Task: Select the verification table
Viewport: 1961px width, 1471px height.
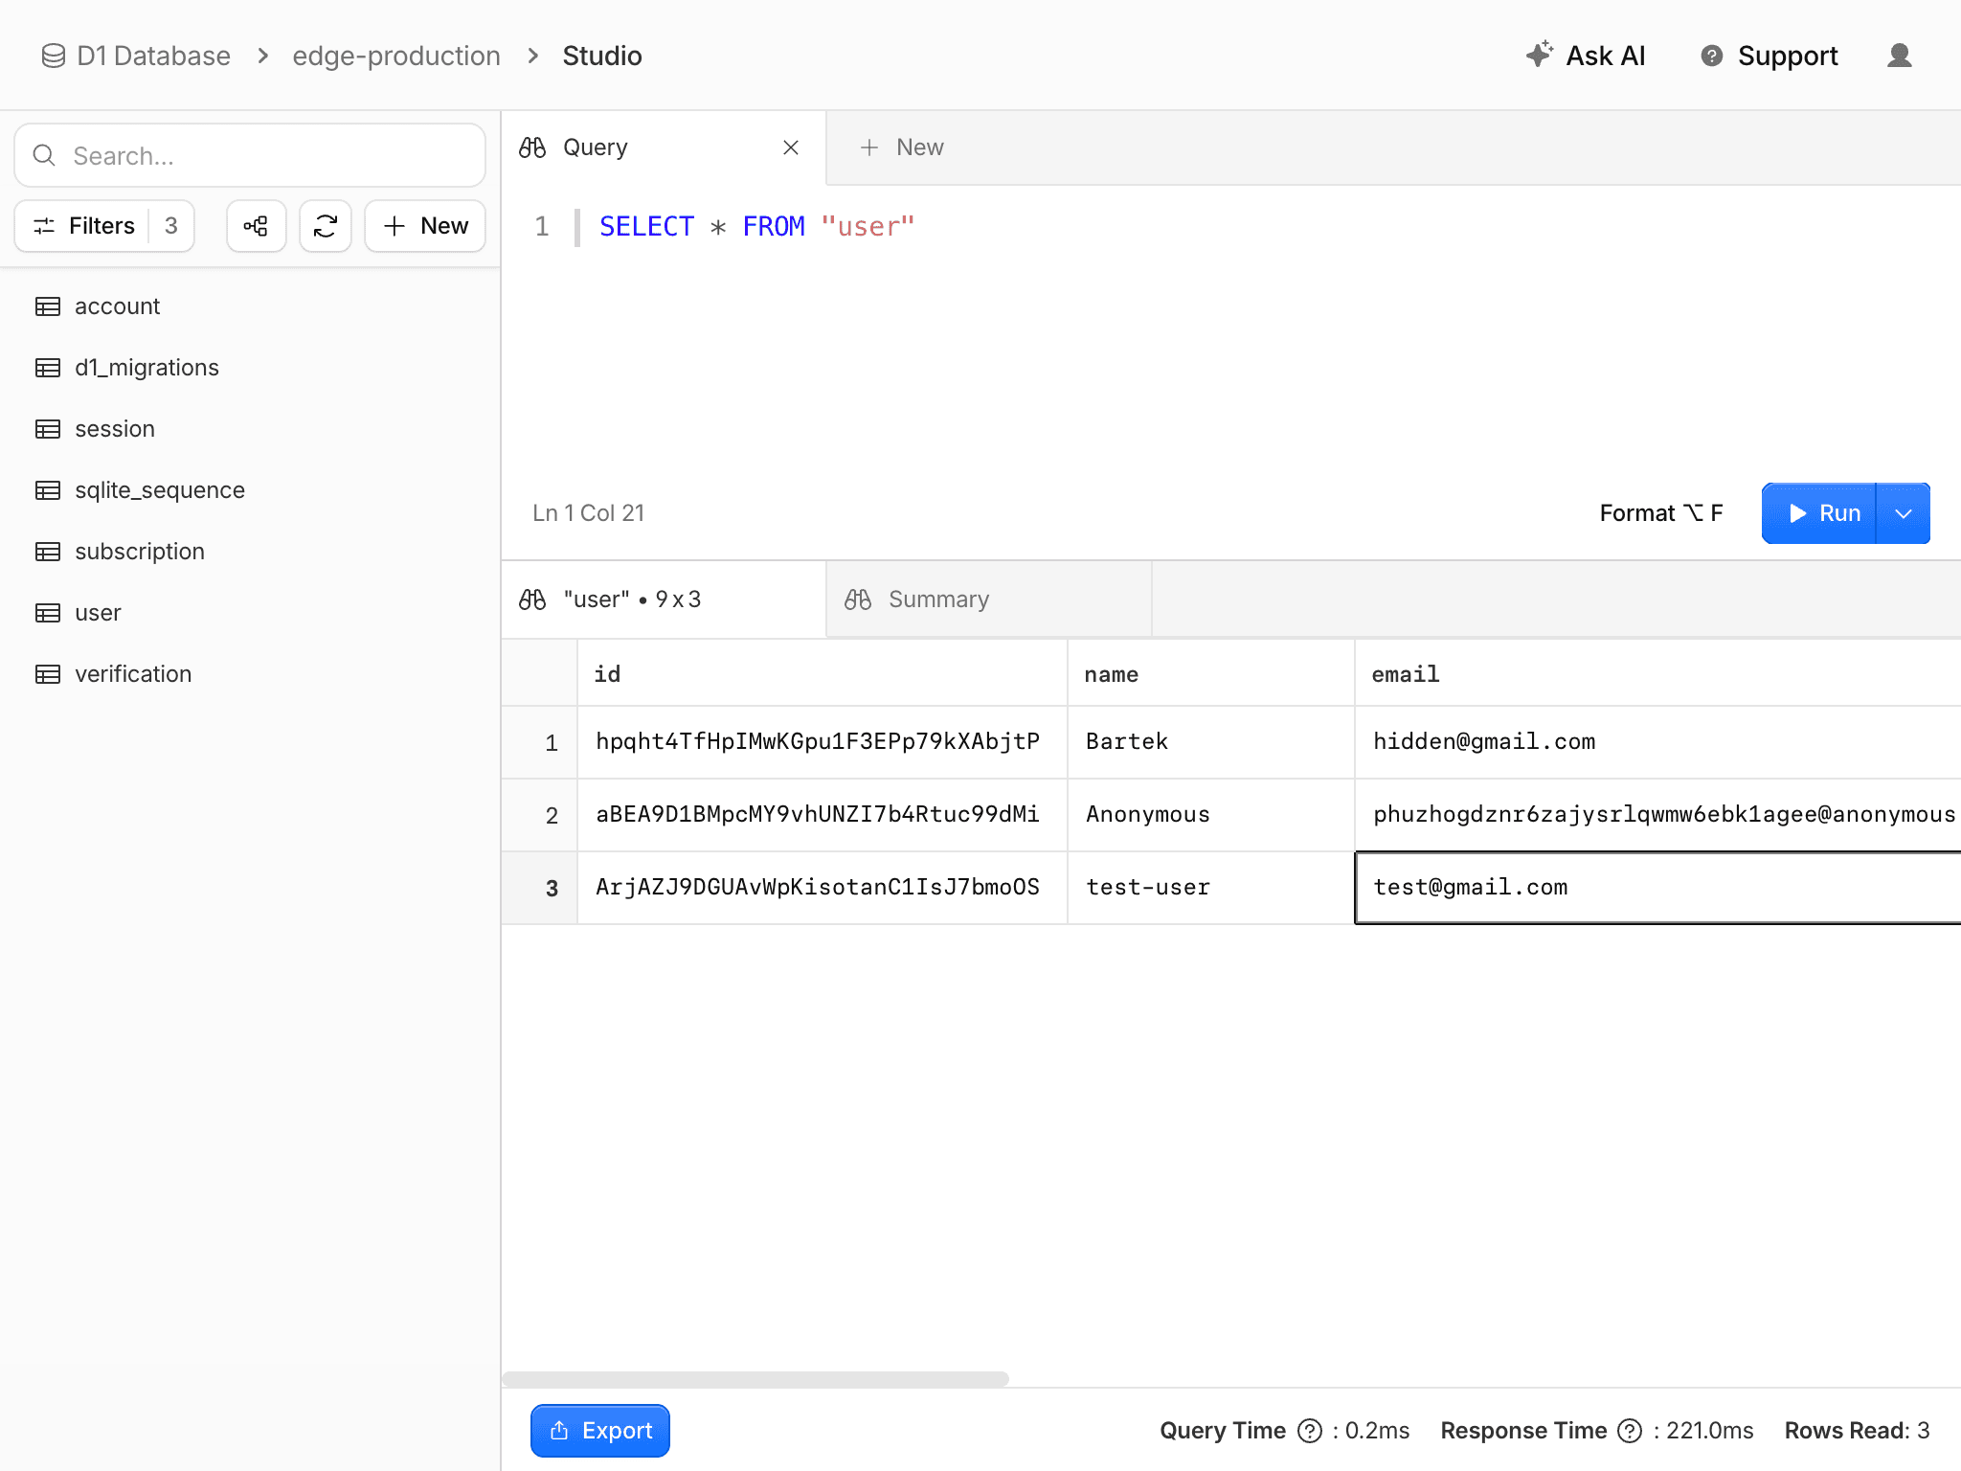Action: 250,674
